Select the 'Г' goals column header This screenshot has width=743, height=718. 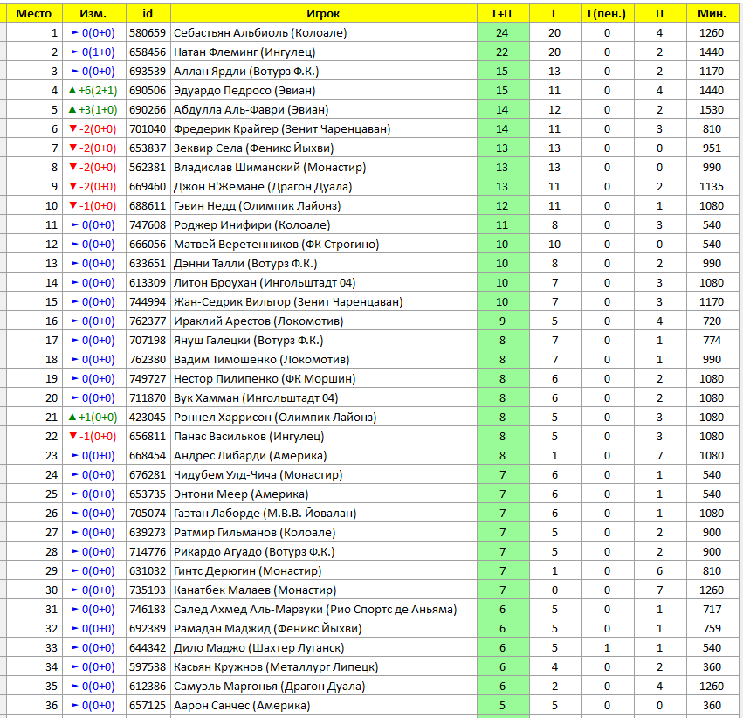555,13
